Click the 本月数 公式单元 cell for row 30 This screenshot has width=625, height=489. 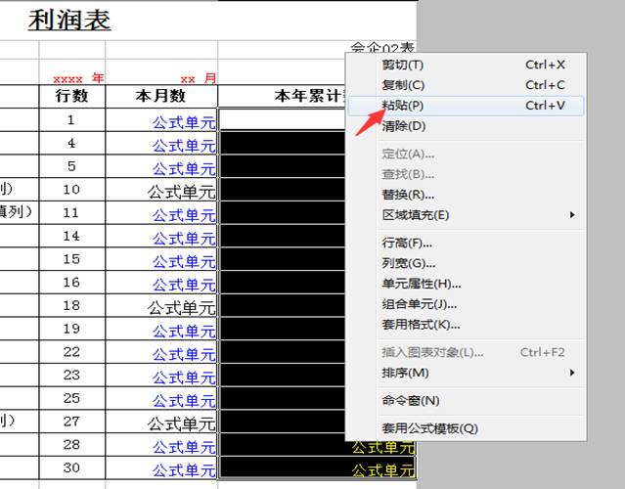(x=183, y=470)
